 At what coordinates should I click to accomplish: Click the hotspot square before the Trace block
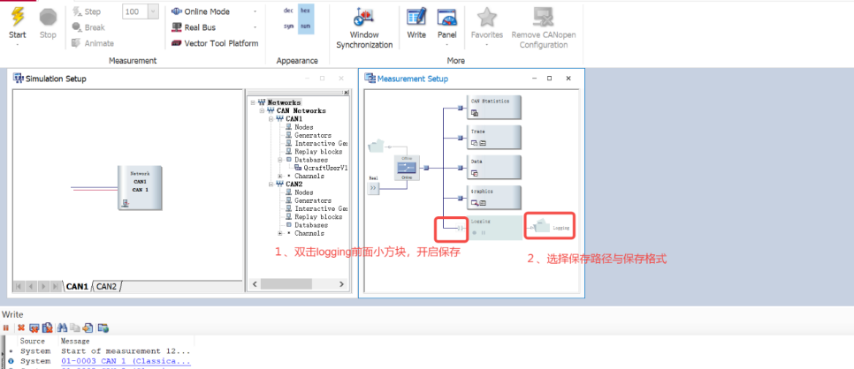click(461, 138)
